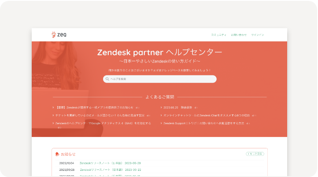Click the zea logo in header
Image resolution: width=318 pixels, height=177 pixels.
coord(59,35)
